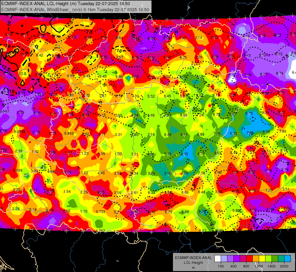Click the wind shear value 4.05

(184, 154)
